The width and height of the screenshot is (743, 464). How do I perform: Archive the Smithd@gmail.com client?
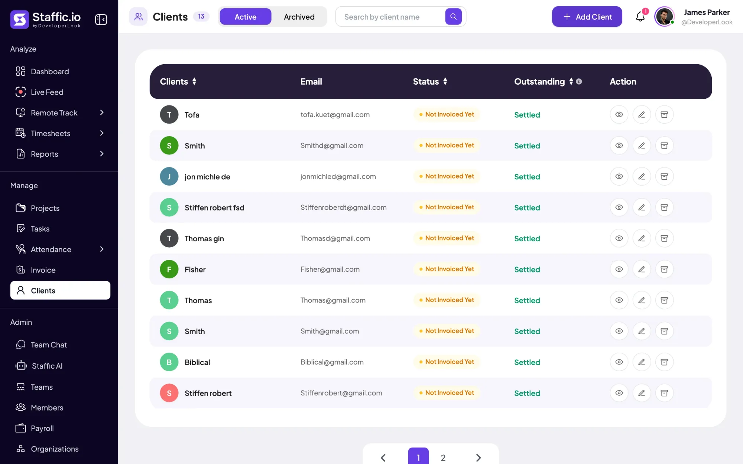664,146
